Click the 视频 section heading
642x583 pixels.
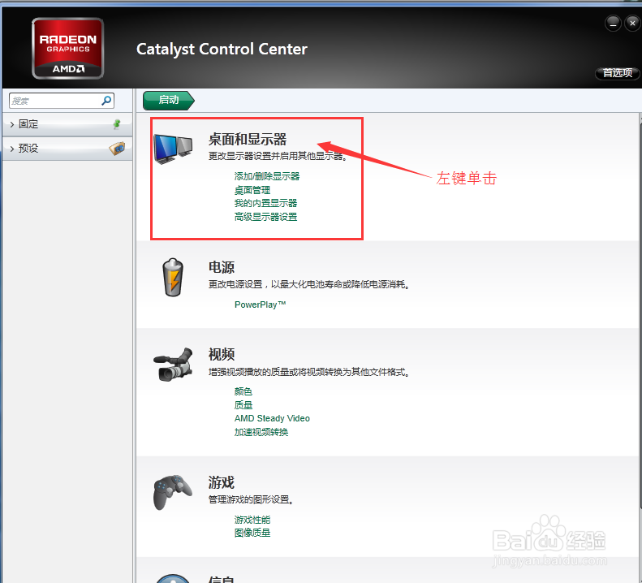pyautogui.click(x=222, y=354)
